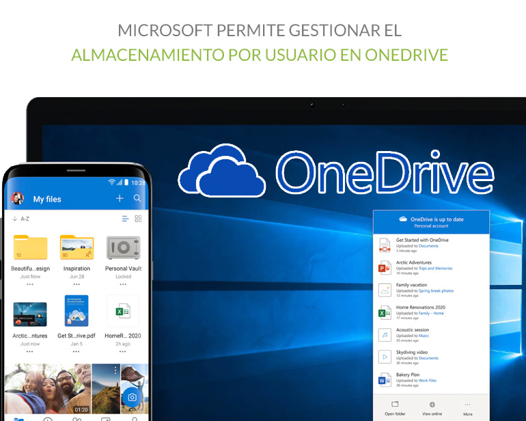This screenshot has height=421, width=526.
Task: Click View online globe button
Action: tap(432, 408)
